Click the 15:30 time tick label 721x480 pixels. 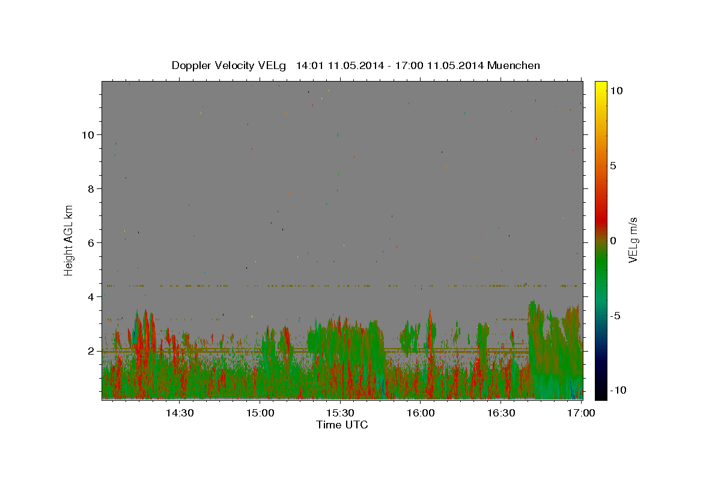[x=340, y=413]
